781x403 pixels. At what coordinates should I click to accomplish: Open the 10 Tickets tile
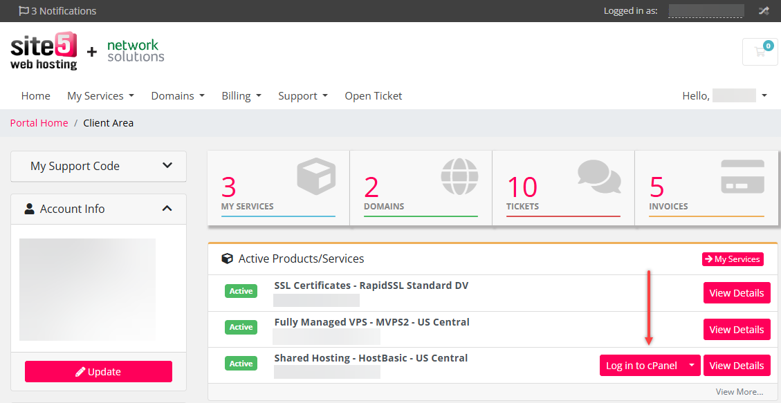(x=563, y=188)
